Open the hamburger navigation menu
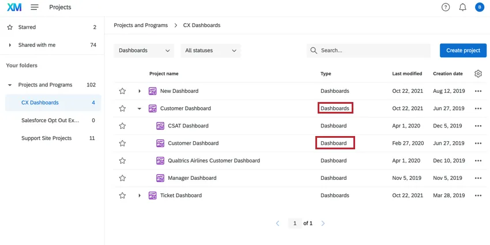Image resolution: width=490 pixels, height=245 pixels. (35, 7)
